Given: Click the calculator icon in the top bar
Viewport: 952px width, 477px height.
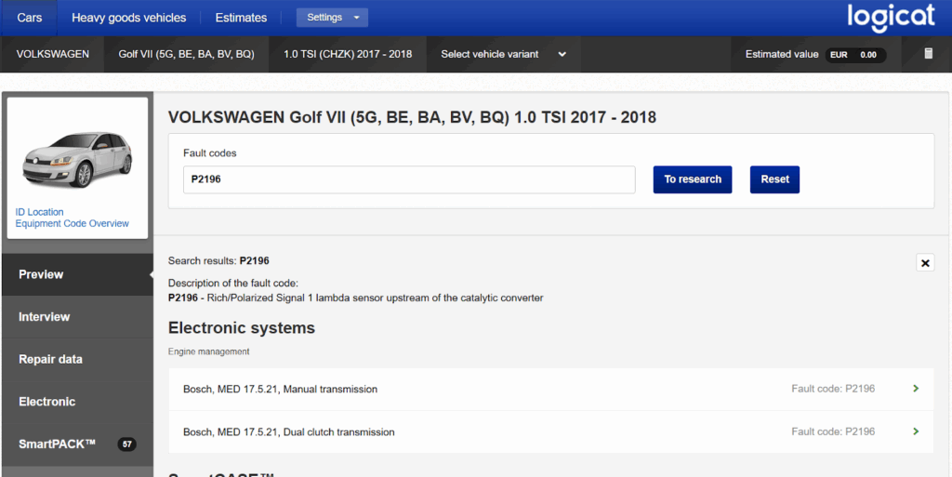Looking at the screenshot, I should pos(928,54).
